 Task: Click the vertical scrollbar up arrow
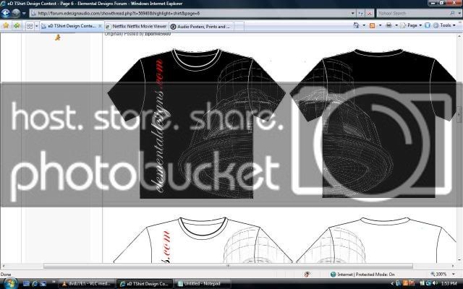(x=460, y=36)
